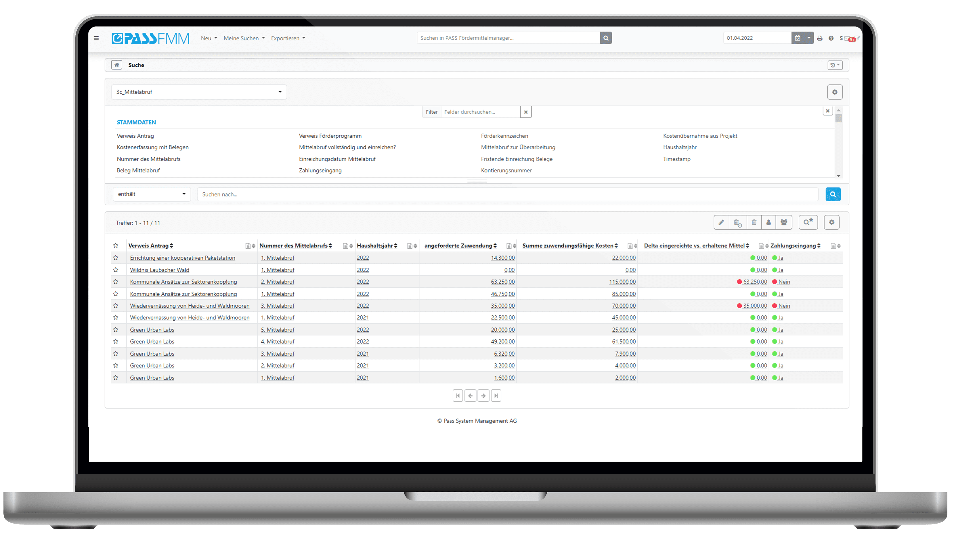The image size is (954, 540).
Task: Go to last results page
Action: pyautogui.click(x=496, y=396)
